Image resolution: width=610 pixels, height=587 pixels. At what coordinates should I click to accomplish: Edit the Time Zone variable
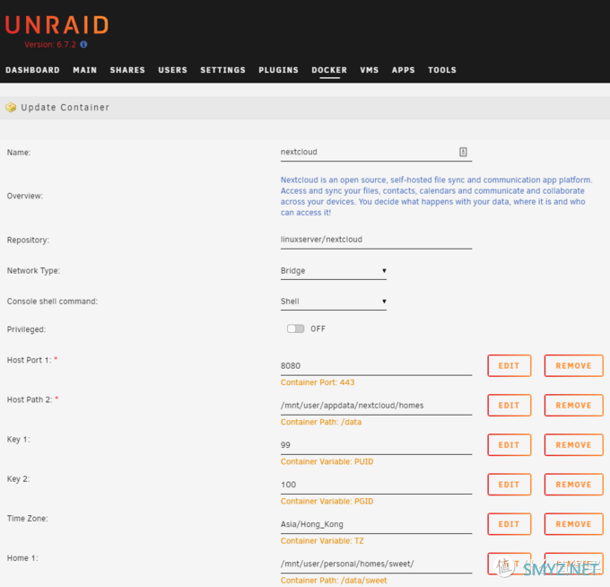(510, 524)
